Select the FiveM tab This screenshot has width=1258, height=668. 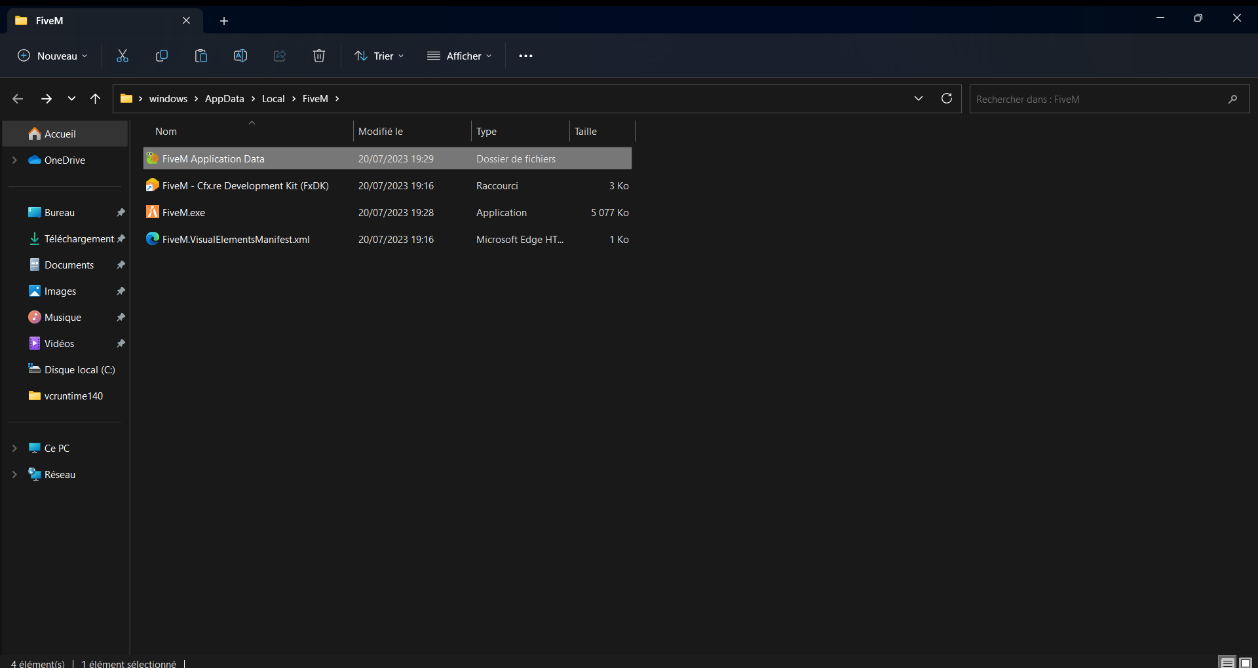[105, 21]
